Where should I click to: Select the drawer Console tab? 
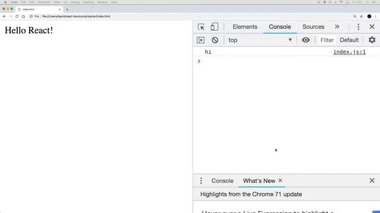click(x=222, y=180)
